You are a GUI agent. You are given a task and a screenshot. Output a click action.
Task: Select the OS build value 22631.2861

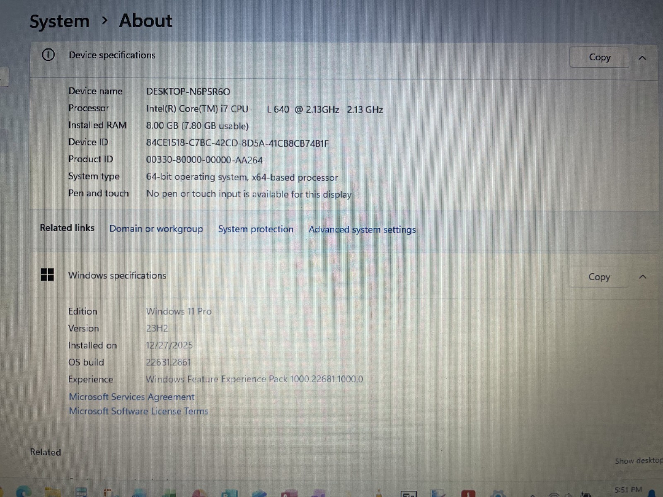pyautogui.click(x=168, y=362)
